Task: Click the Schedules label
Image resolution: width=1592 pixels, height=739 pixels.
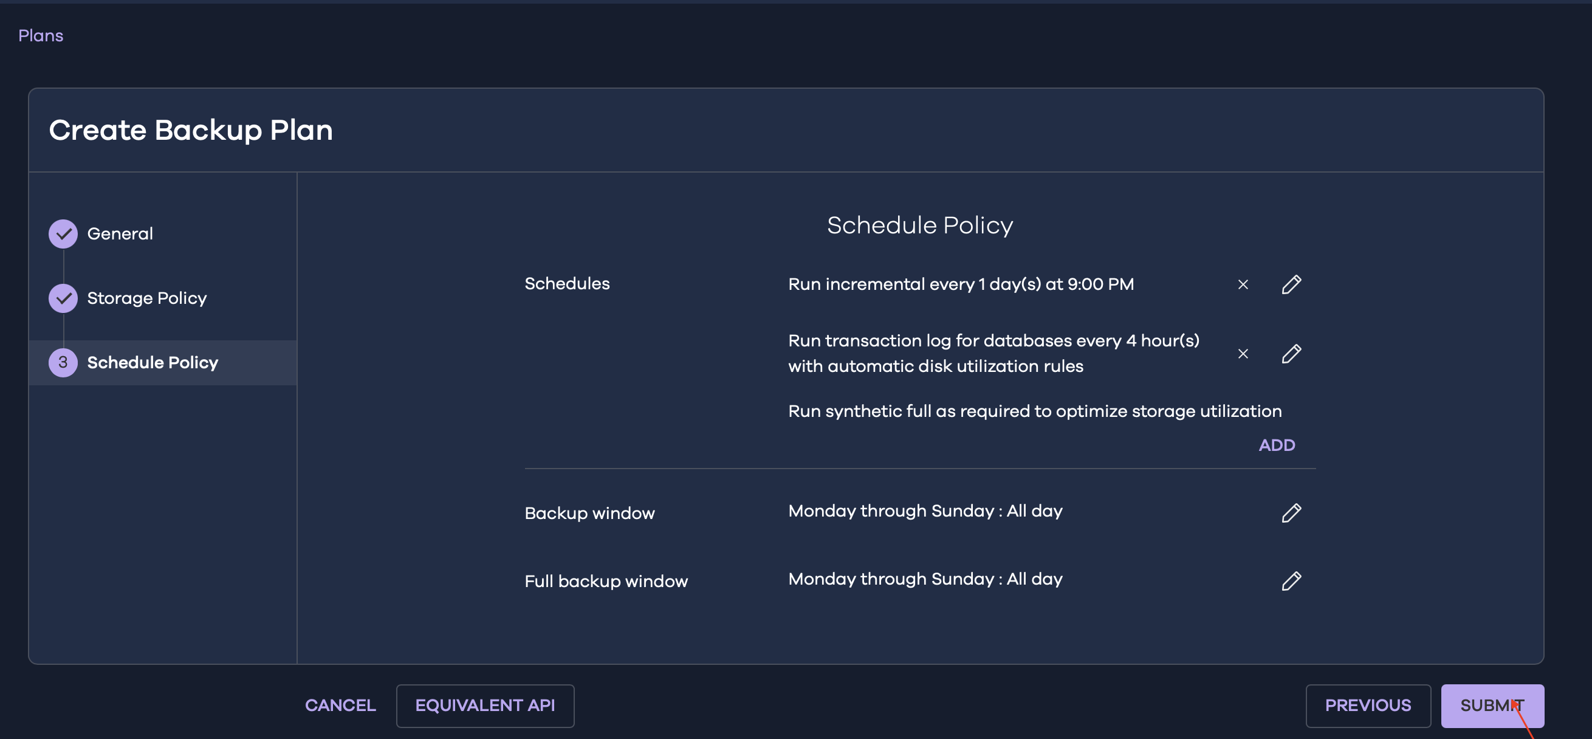Action: [x=567, y=284]
